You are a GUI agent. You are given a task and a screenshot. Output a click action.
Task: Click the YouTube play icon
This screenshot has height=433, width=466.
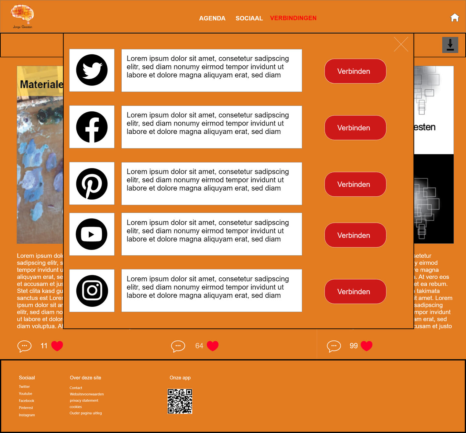click(92, 234)
